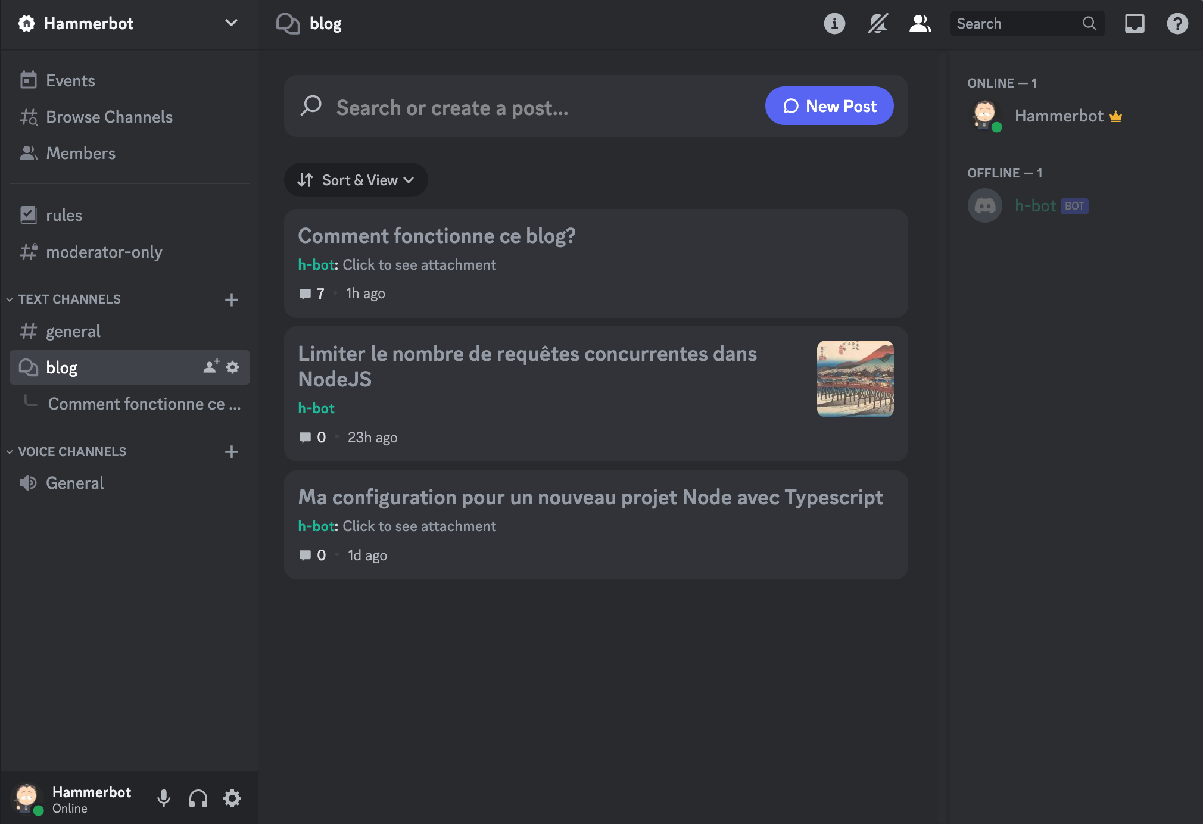The image size is (1203, 824).
Task: Click the Hammerbot server badge icon
Action: tap(27, 23)
